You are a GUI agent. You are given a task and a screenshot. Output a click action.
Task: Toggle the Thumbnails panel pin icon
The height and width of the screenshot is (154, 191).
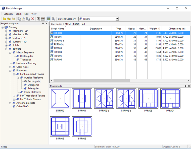click(185, 86)
